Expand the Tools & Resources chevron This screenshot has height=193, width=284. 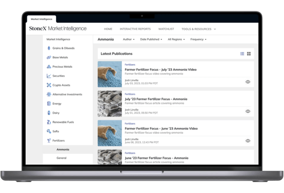point(215,29)
